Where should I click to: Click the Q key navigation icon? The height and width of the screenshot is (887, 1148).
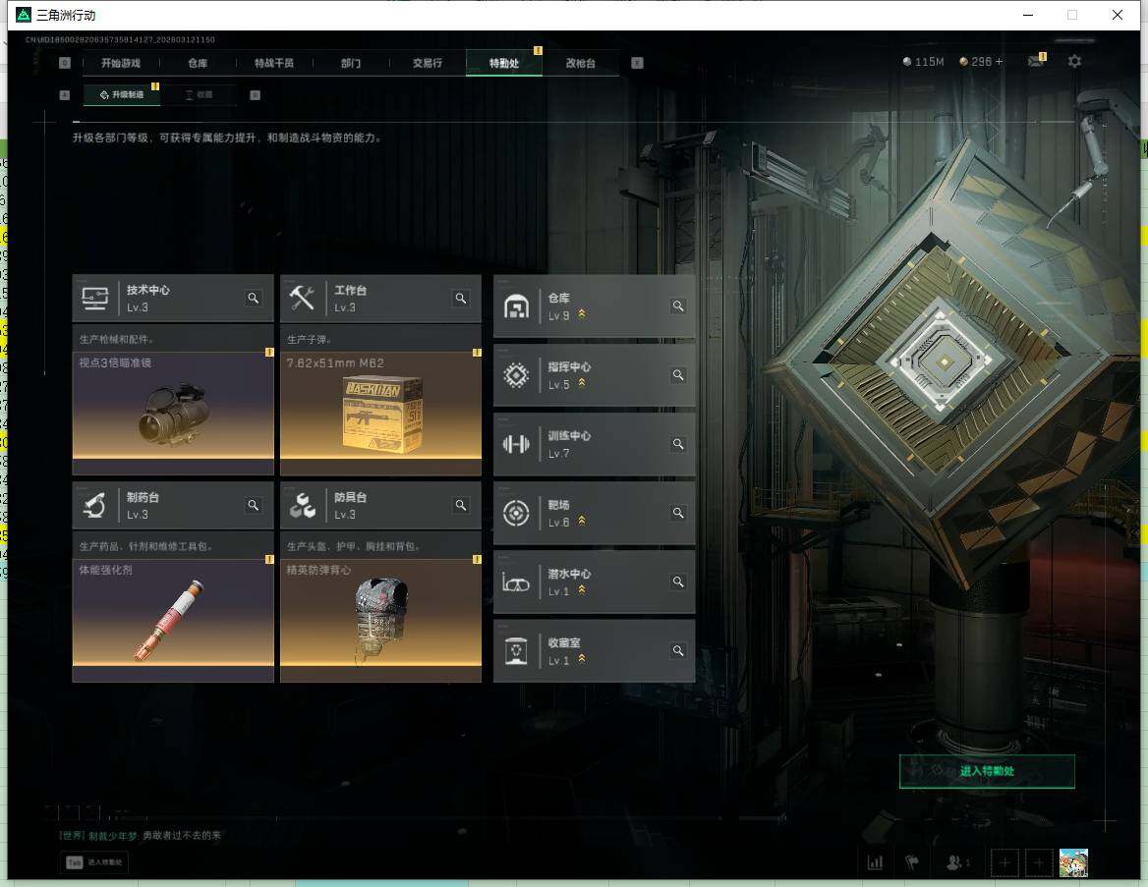65,63
